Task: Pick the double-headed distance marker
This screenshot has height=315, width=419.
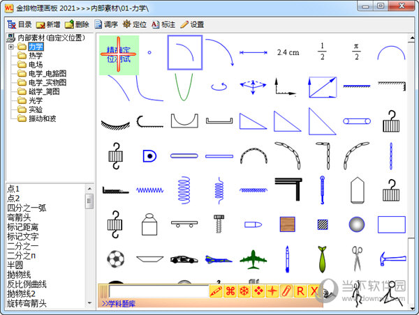Action: [x=253, y=52]
